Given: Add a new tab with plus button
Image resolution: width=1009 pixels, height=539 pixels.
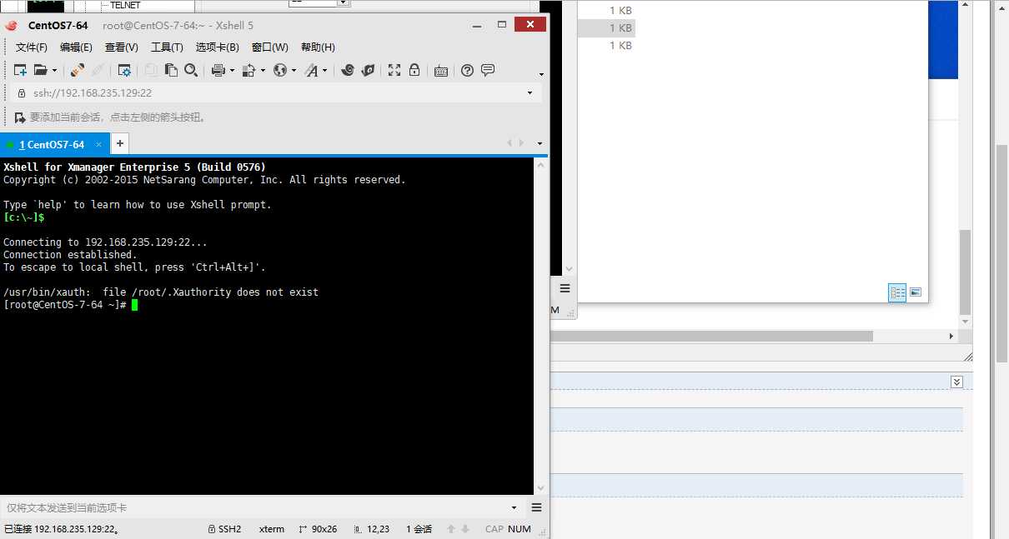Looking at the screenshot, I should (120, 144).
